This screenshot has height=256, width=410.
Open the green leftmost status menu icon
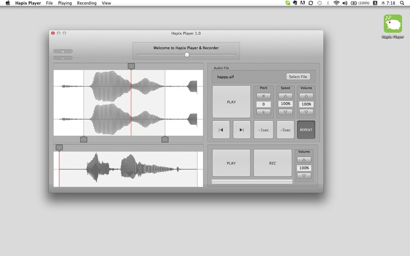tap(288, 3)
